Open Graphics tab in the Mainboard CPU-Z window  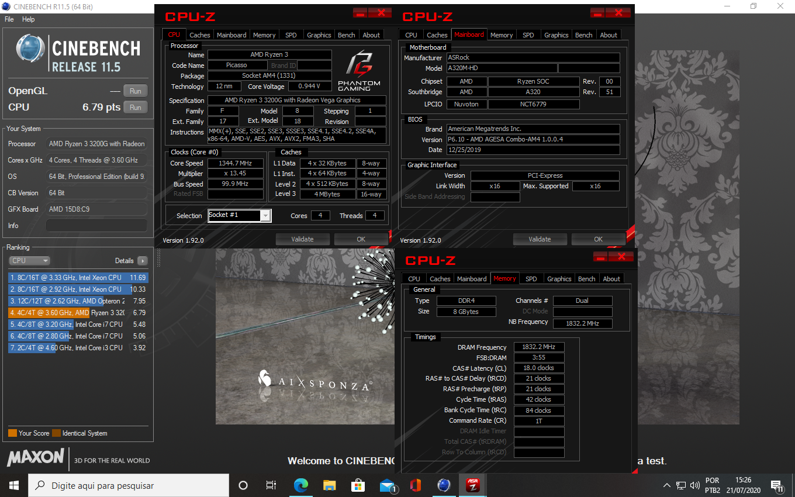click(556, 35)
